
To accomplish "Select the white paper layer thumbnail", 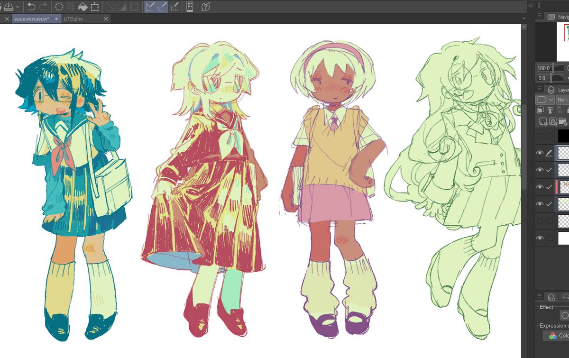I will click(x=564, y=238).
